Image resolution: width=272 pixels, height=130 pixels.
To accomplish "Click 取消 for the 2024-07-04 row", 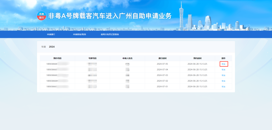I will [x=223, y=70].
